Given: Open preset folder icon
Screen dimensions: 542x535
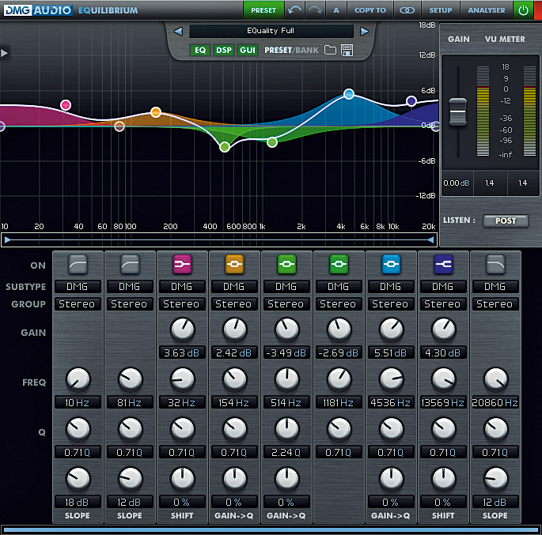Looking at the screenshot, I should coord(330,50).
